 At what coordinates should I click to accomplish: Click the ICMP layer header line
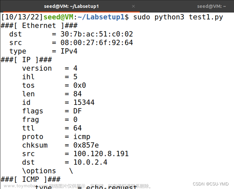(31, 179)
